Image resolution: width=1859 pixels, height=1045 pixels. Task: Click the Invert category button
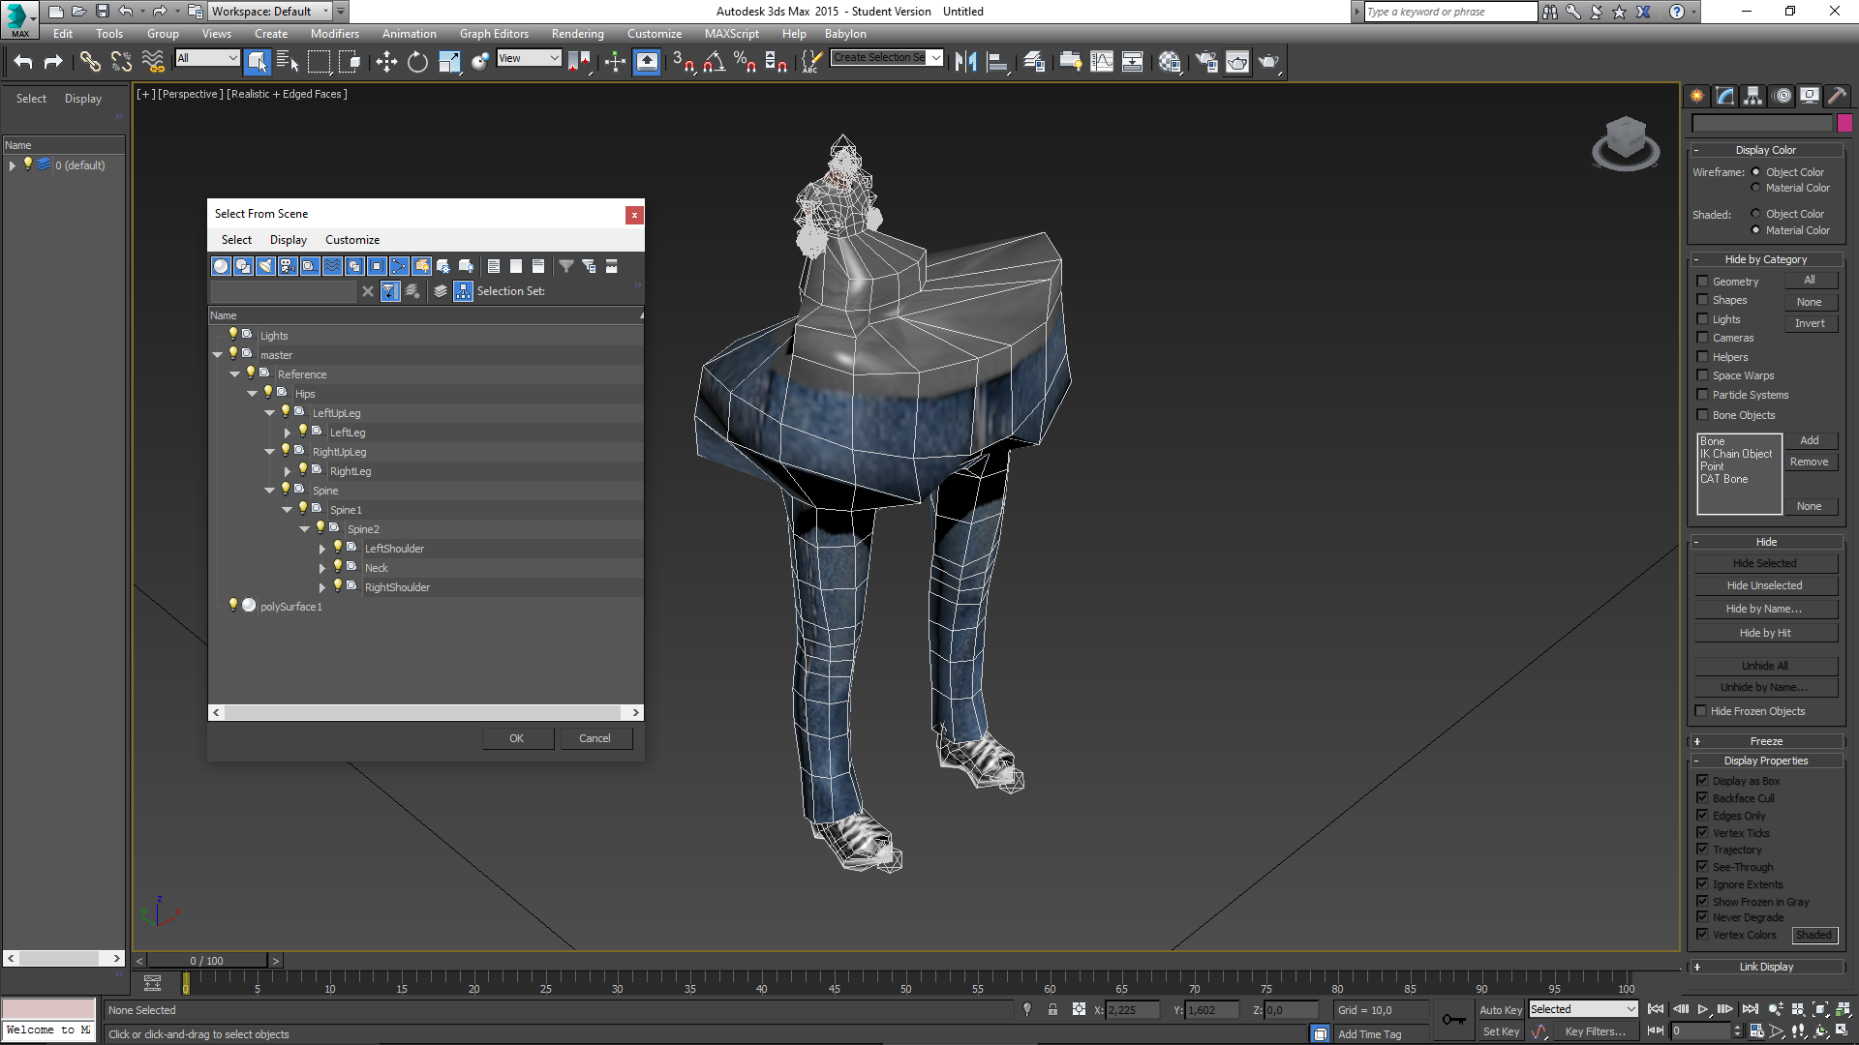(1810, 323)
